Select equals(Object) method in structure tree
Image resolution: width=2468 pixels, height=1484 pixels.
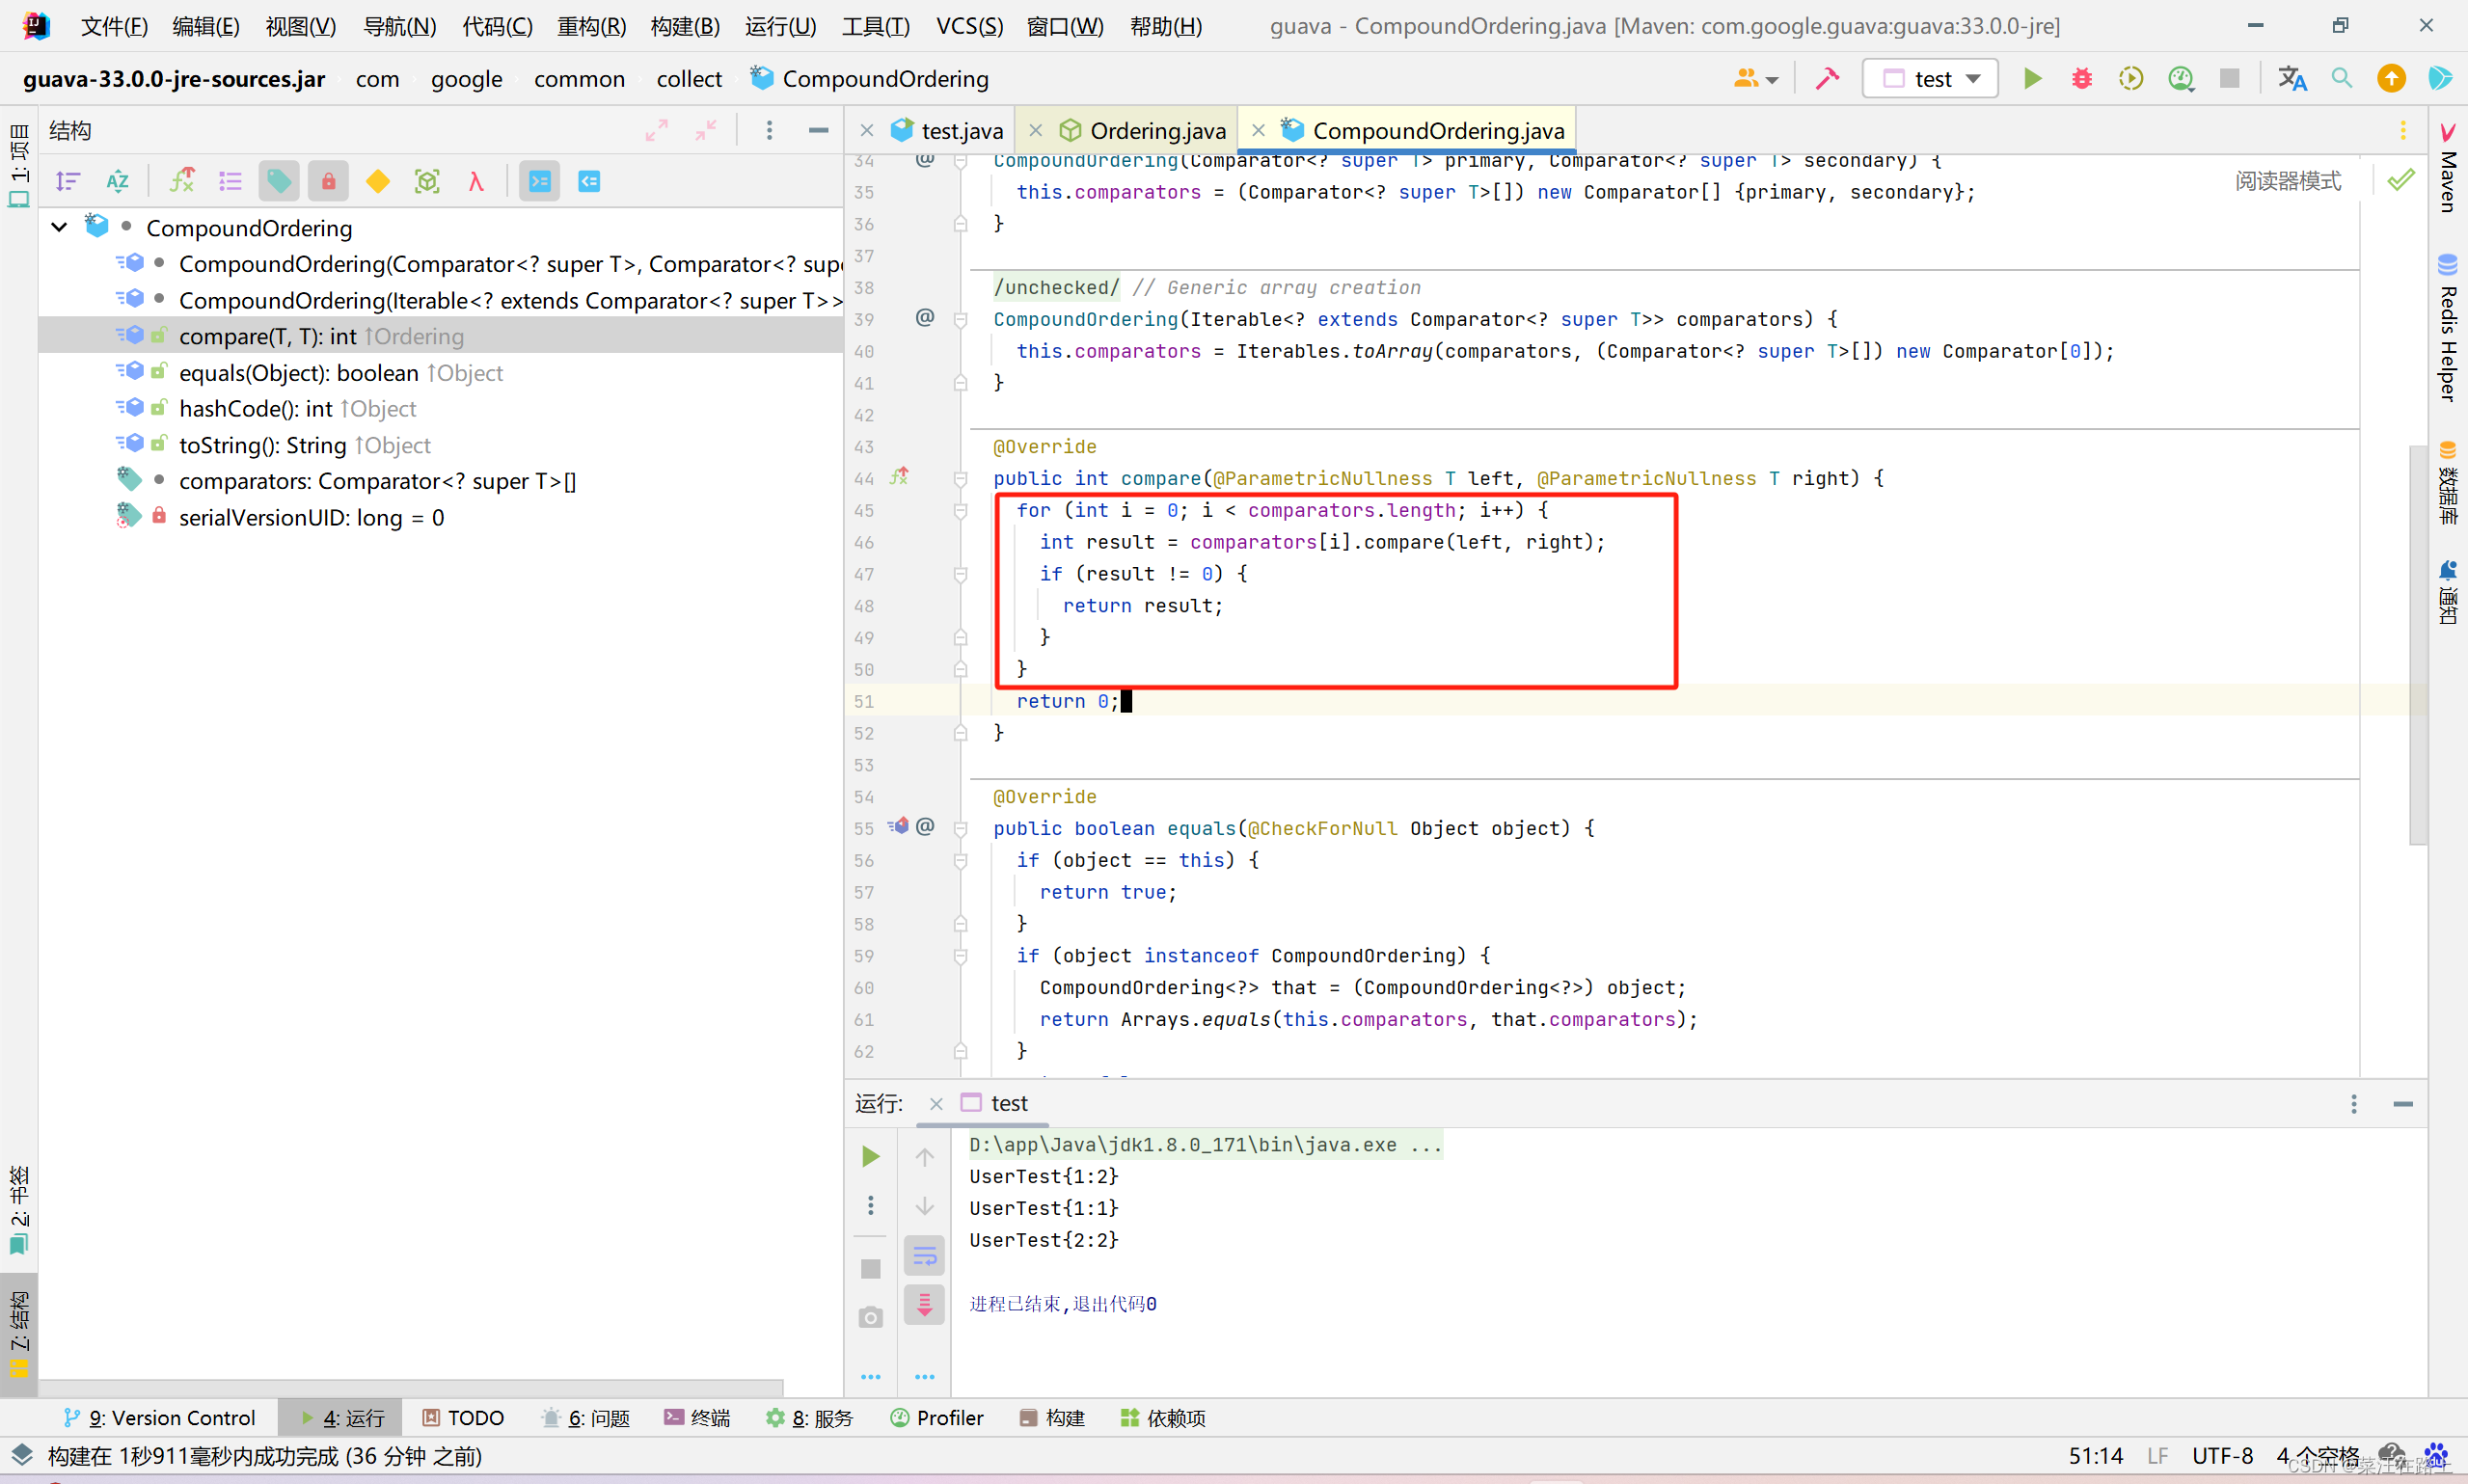298,373
